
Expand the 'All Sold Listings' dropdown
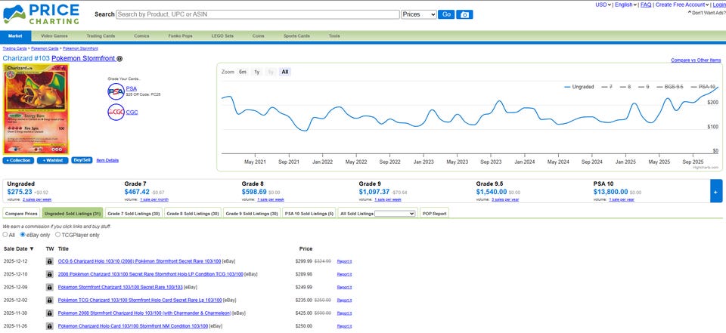click(395, 214)
